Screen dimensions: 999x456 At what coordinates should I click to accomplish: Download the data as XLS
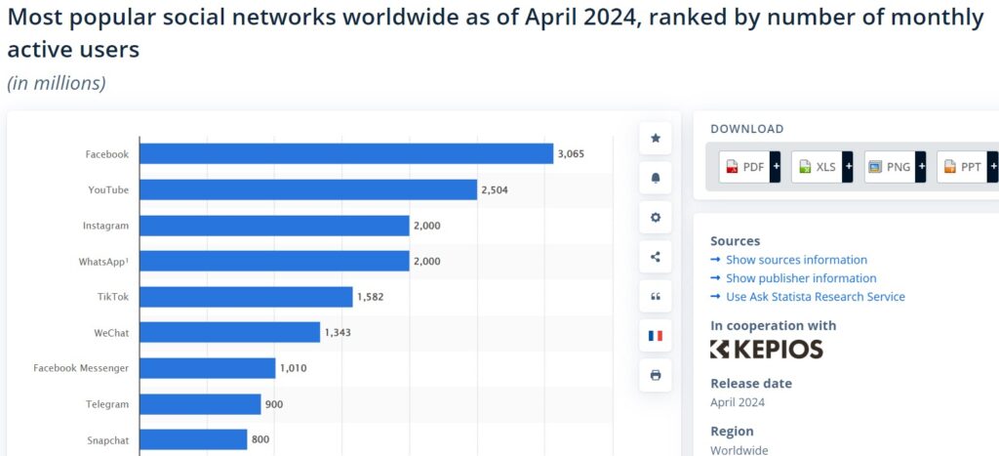coord(817,167)
